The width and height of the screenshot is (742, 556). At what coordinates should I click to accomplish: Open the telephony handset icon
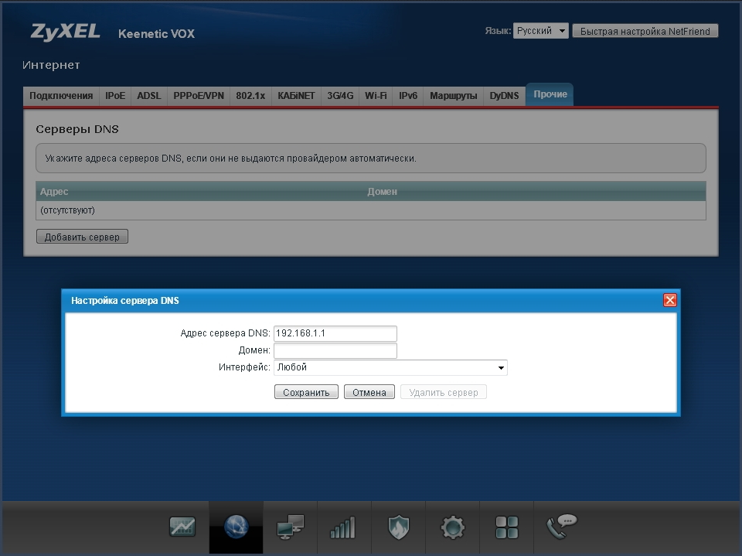[x=560, y=527]
